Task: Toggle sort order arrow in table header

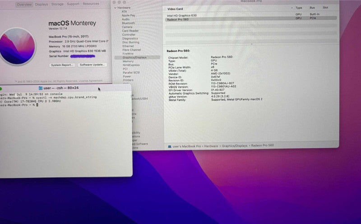Action: (x=292, y=8)
